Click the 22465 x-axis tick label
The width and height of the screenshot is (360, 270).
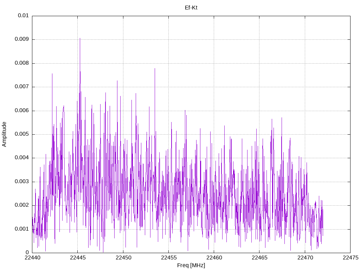click(x=259, y=258)
